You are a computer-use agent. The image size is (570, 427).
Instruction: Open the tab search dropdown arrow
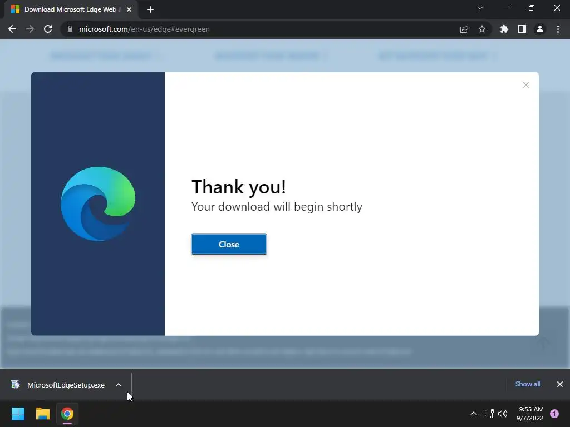point(480,8)
